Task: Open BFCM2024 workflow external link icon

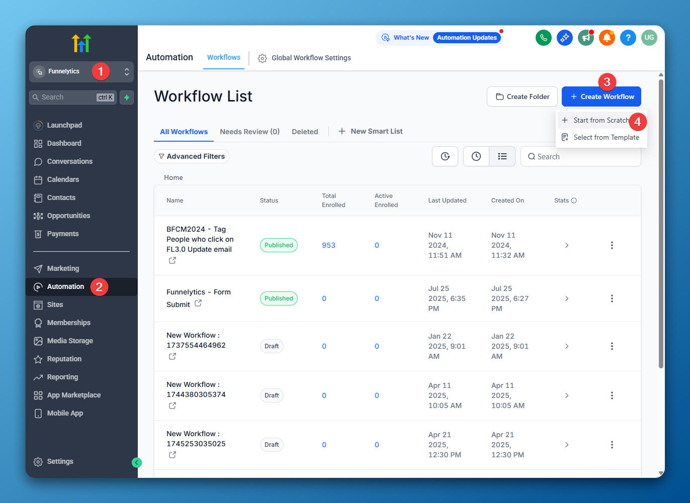Action: click(x=172, y=260)
